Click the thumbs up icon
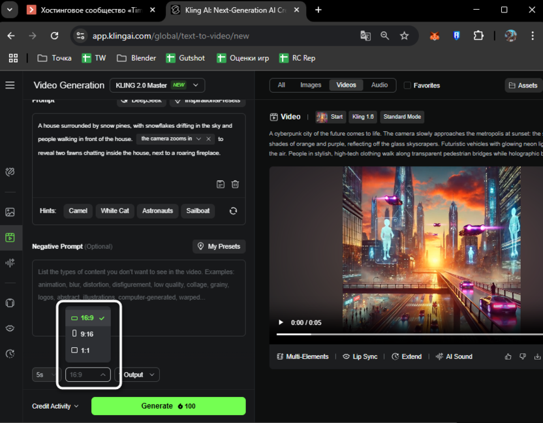Viewport: 543px width, 423px height. 508,356
